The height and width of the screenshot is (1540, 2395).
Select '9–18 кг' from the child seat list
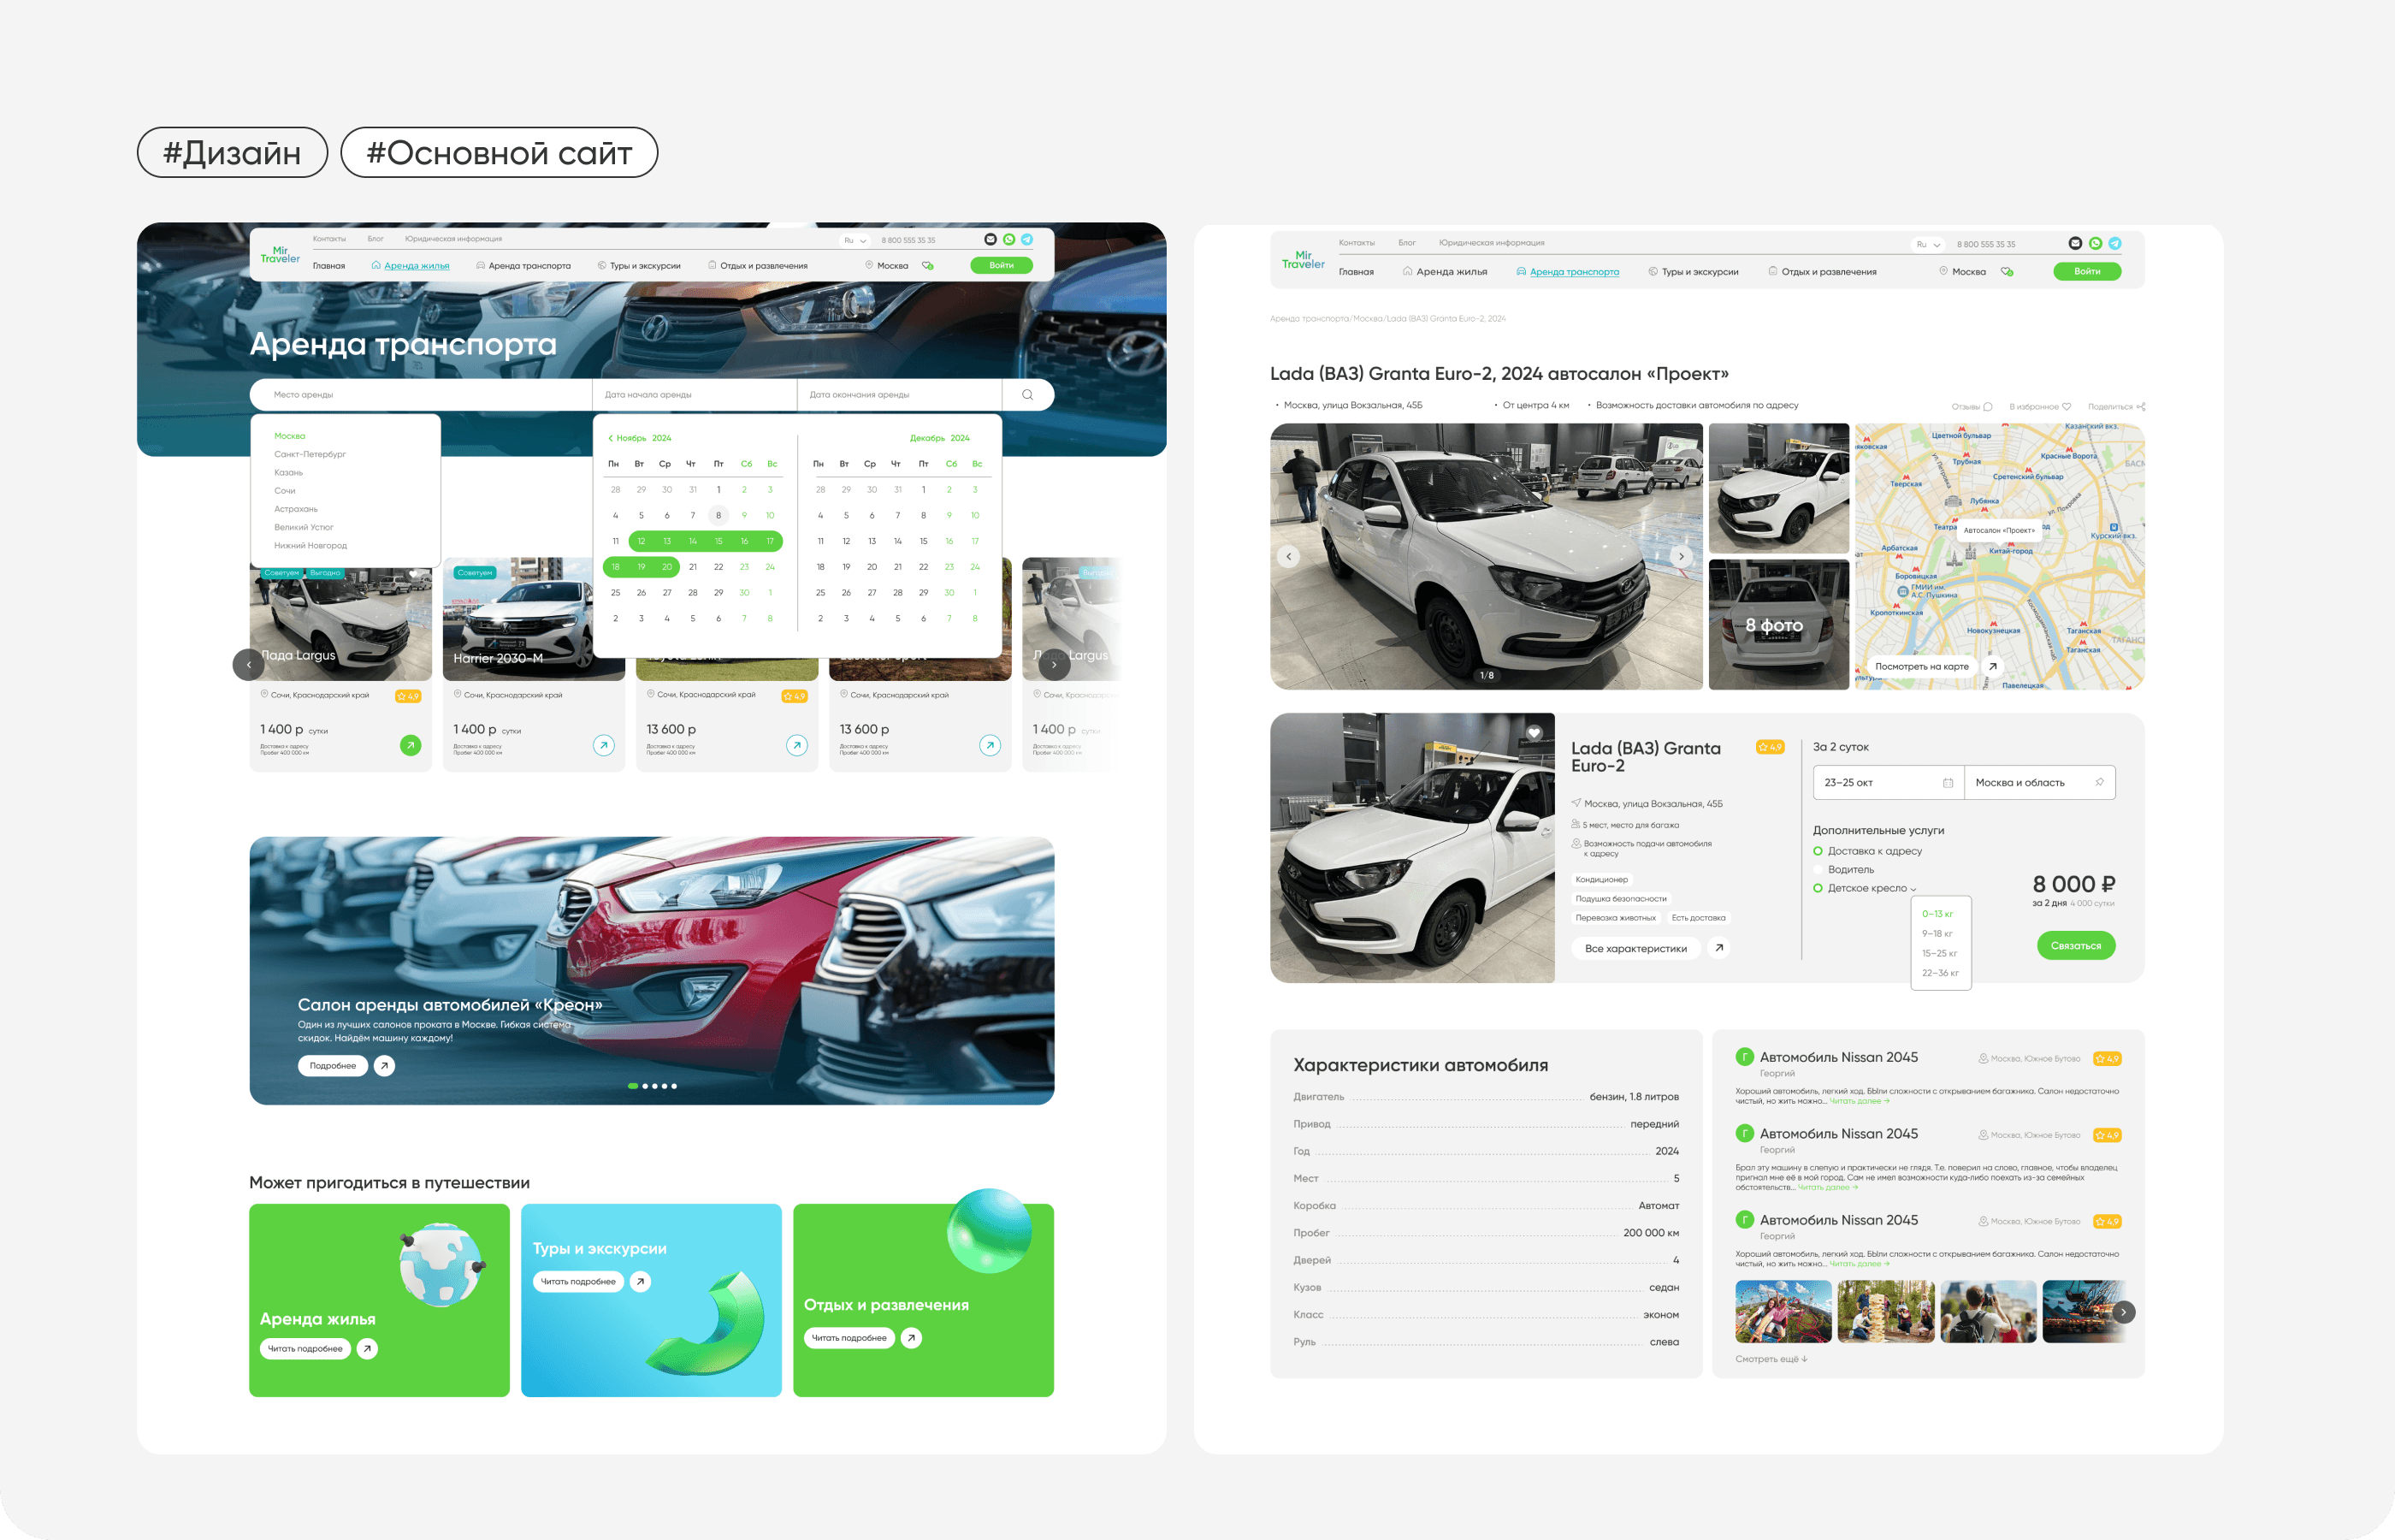coord(1937,934)
